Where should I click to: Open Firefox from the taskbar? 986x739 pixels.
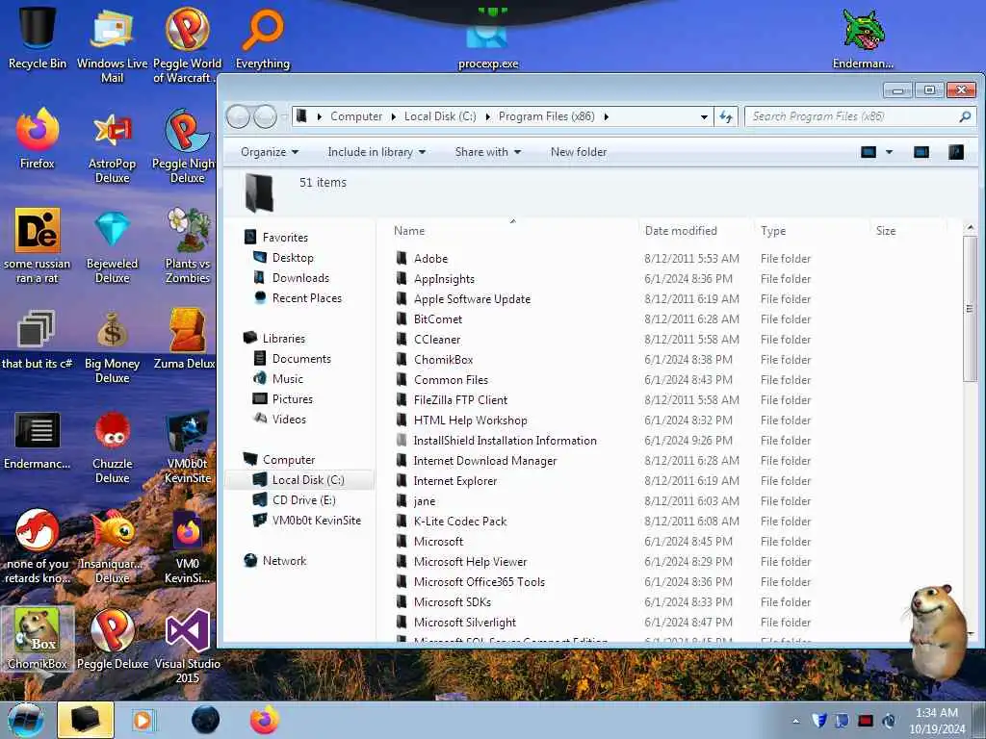(x=265, y=720)
